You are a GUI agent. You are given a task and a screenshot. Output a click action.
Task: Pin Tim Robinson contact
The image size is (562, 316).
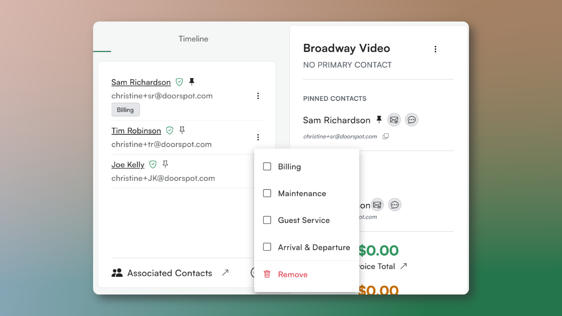tap(182, 130)
